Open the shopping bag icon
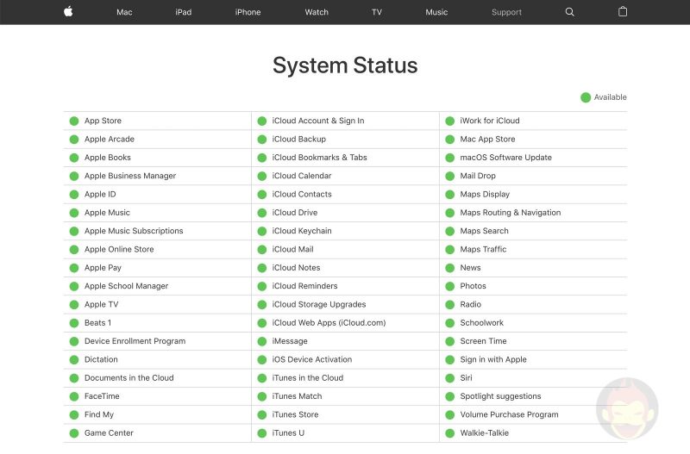This screenshot has height=454, width=690. click(x=623, y=11)
